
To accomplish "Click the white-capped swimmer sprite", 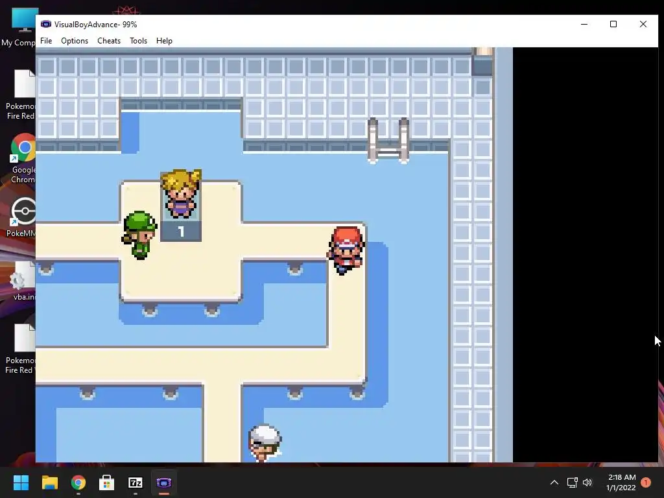I will [265, 443].
